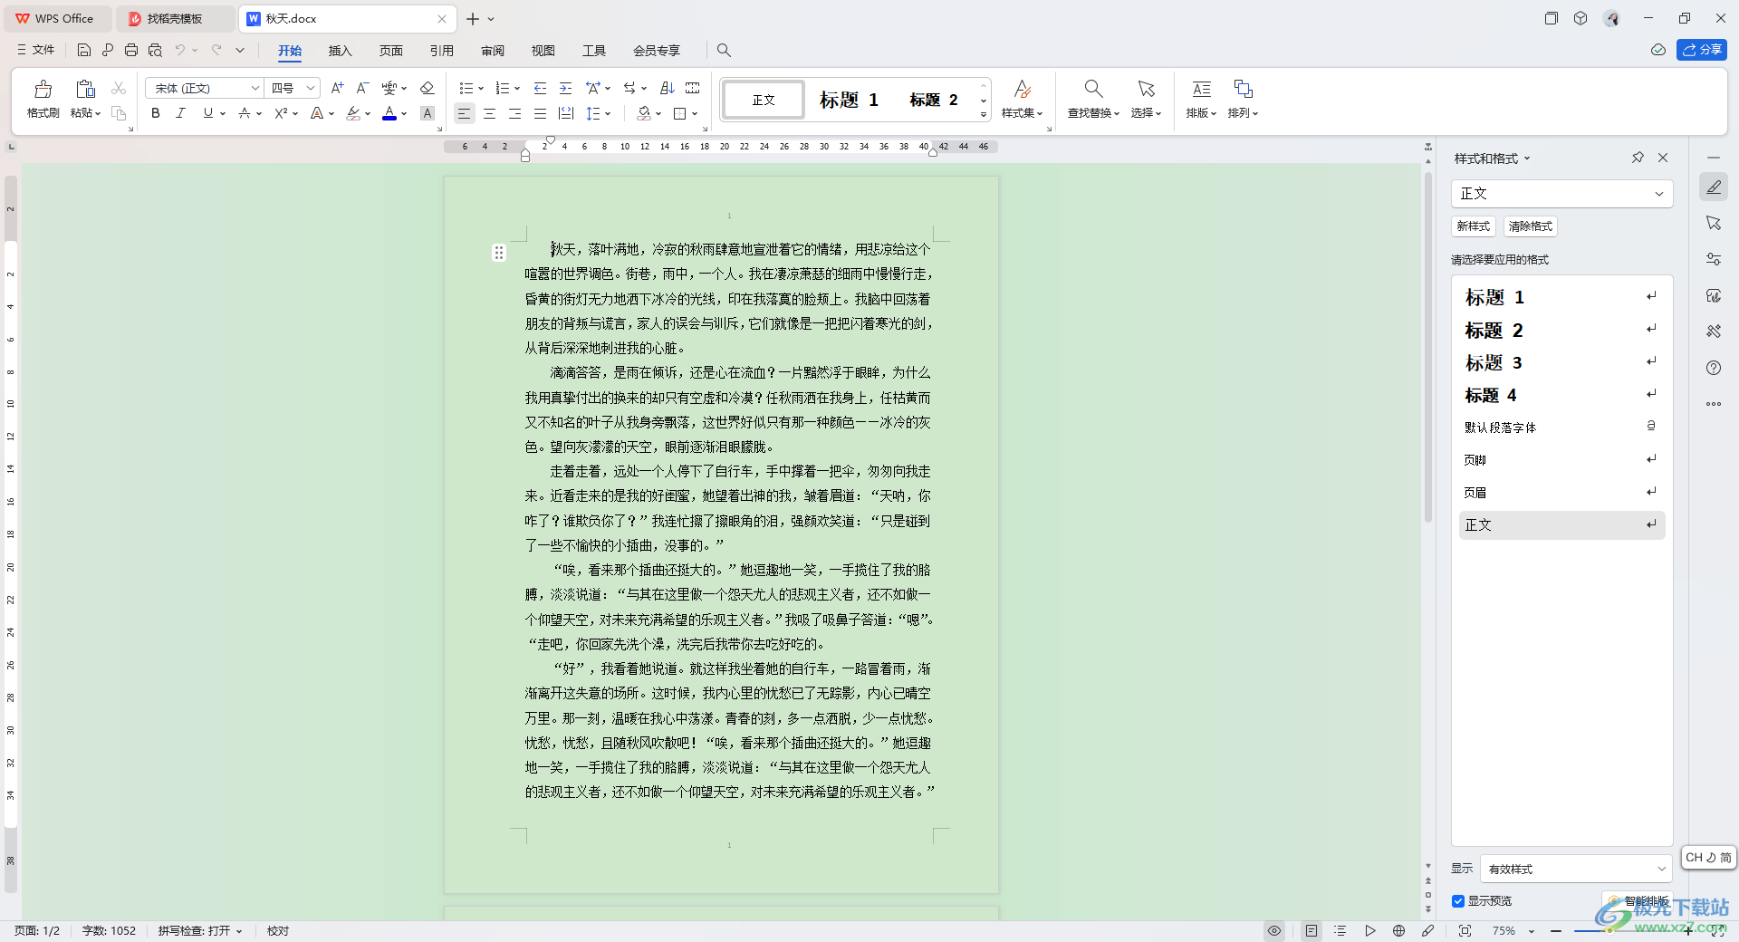Click the numbered list icon
The image size is (1739, 942).
point(502,88)
